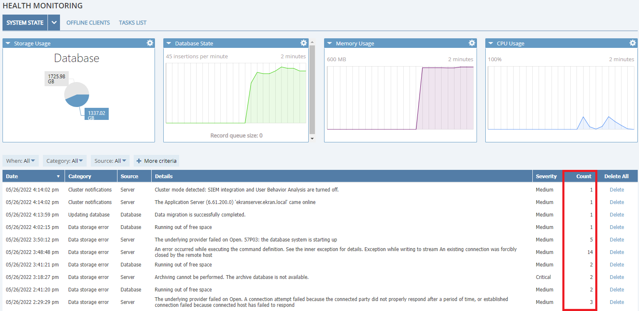Collapse the CPU Usage widget arrow
Screen dimensions: 639x311
[x=491, y=43]
